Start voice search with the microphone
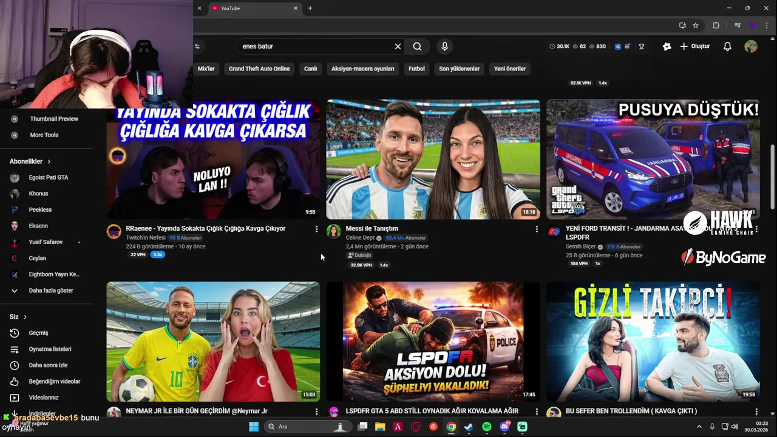This screenshot has width=777, height=437. click(444, 46)
